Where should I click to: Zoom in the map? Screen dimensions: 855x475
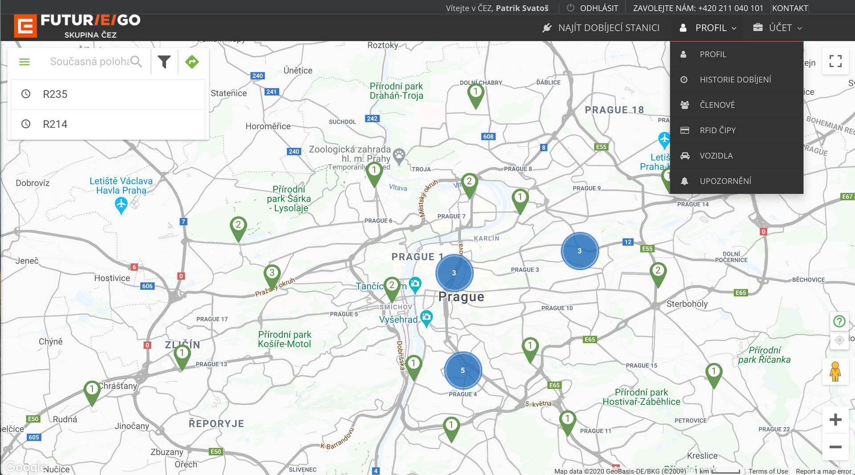835,419
